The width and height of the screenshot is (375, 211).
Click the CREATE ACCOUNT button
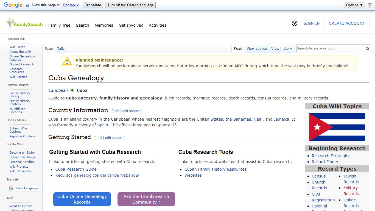pos(347,23)
